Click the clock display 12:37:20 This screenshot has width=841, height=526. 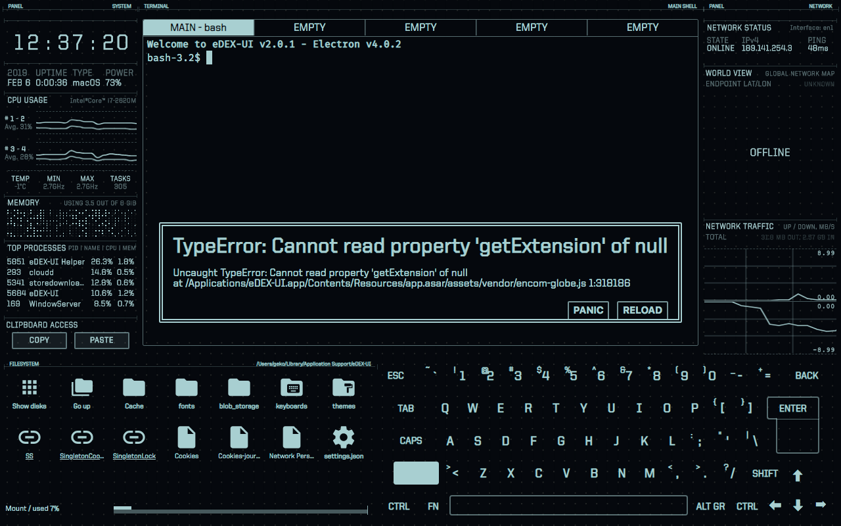71,43
